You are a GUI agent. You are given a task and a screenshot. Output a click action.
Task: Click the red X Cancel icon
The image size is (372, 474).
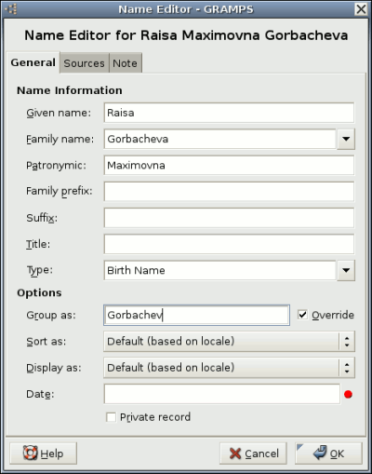235,454
